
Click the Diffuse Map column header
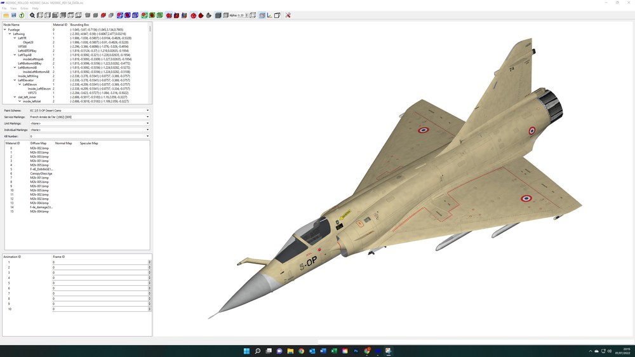[x=38, y=144]
